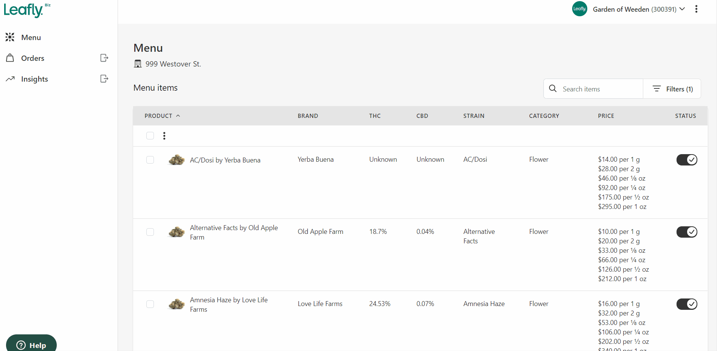Viewport: 717px width, 351px height.
Task: Click the Leafly Biz logo
Action: [x=27, y=10]
